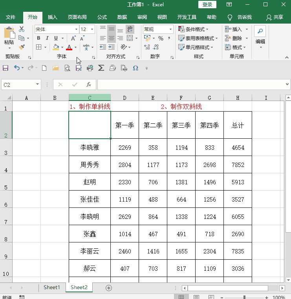This screenshot has width=291, height=299.
Task: Decrease font size with the small A
Action: click(x=82, y=39)
